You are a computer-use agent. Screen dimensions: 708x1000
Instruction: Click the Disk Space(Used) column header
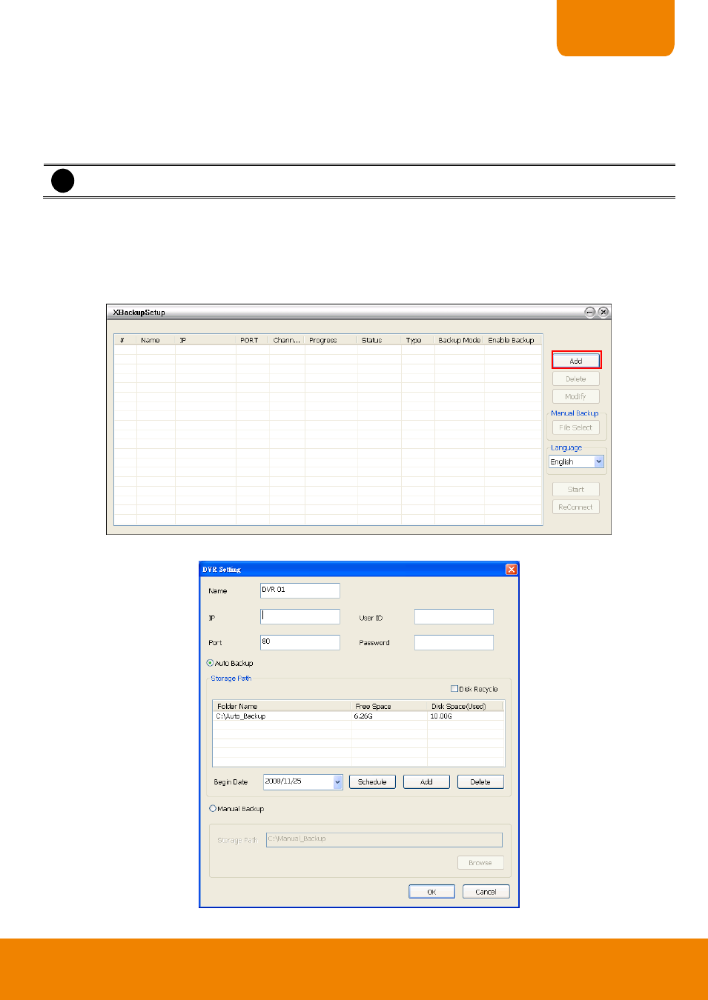[x=466, y=706]
